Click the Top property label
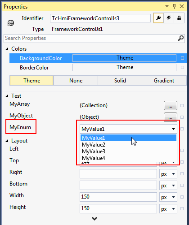This screenshot has width=189, height=225. (14, 160)
